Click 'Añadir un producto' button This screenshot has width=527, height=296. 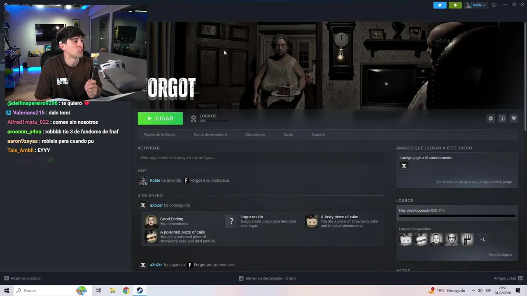click(22, 278)
